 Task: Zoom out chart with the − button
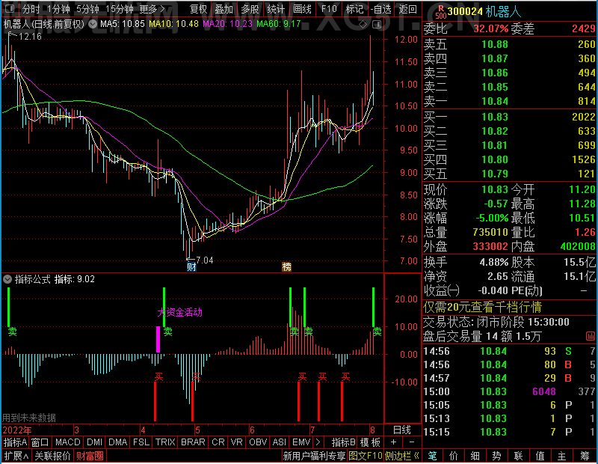click(412, 442)
